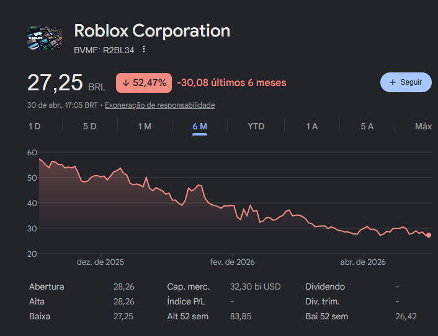Click the -30,08 últimos 6 meses text
Image resolution: width=438 pixels, height=336 pixels.
[x=232, y=83]
